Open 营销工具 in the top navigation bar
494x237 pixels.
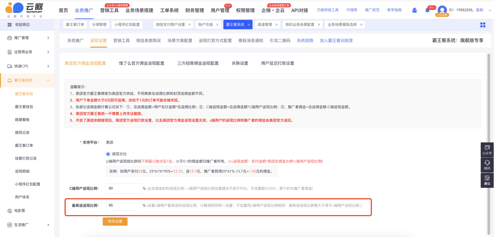pyautogui.click(x=109, y=10)
